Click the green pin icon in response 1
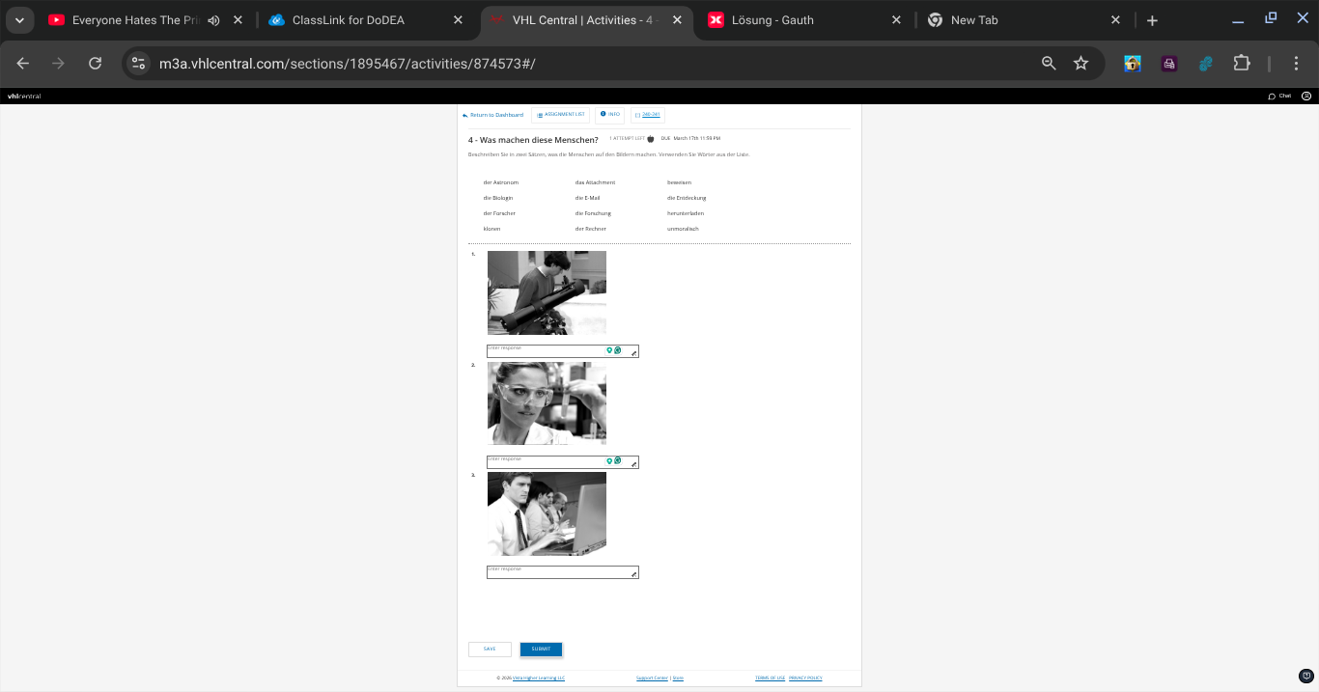This screenshot has height=692, width=1319. coord(609,350)
